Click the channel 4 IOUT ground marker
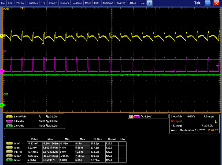Screen dimensions: 222x165 tap(2, 105)
